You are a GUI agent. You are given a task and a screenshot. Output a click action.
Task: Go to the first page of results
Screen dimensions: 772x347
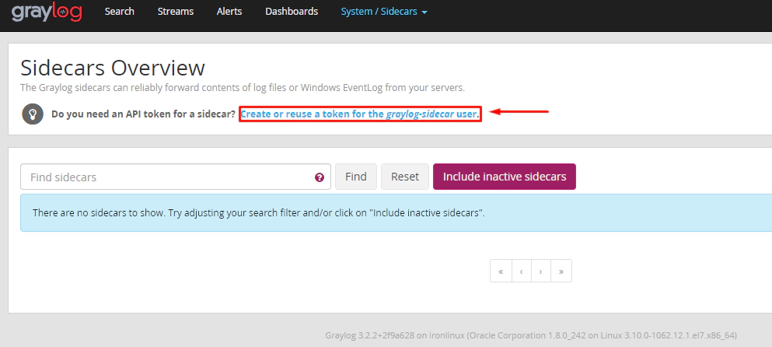pos(501,271)
